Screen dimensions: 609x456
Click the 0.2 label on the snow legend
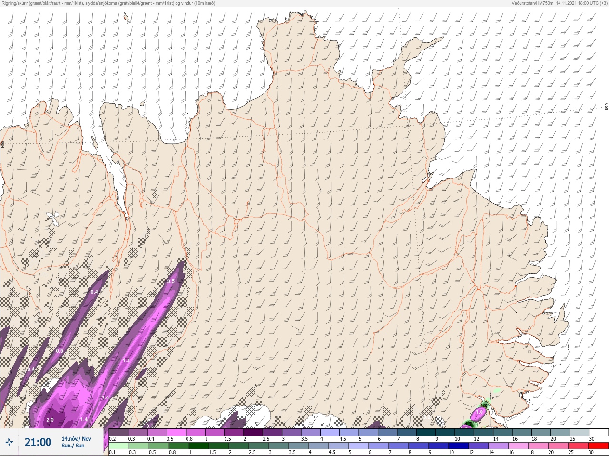pos(112,439)
